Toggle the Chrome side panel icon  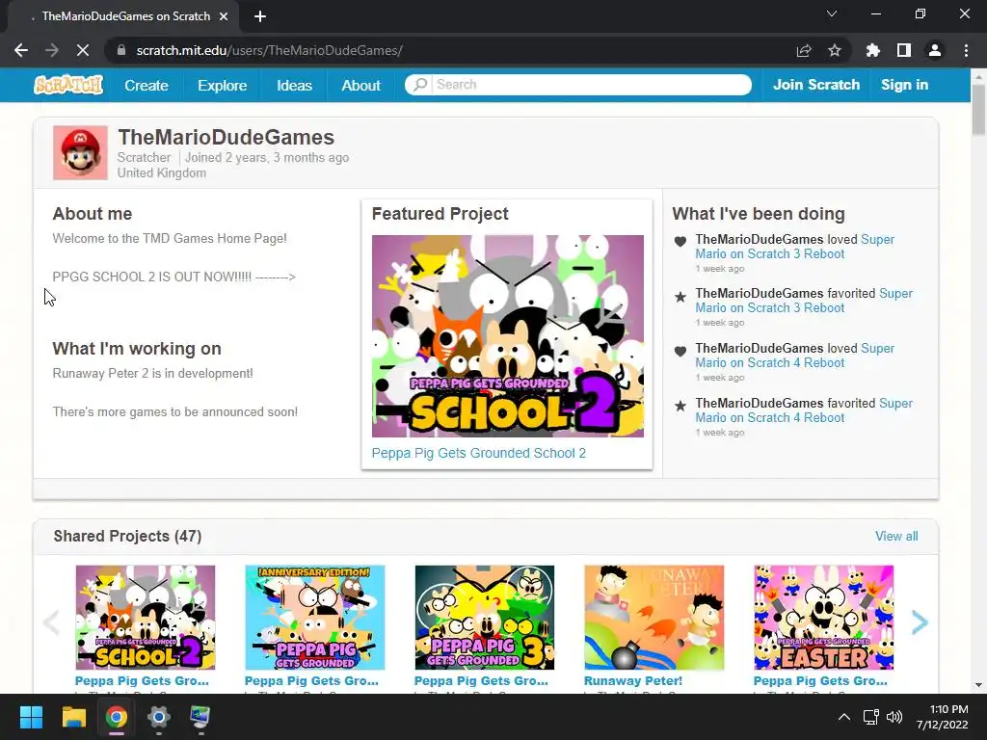click(904, 50)
